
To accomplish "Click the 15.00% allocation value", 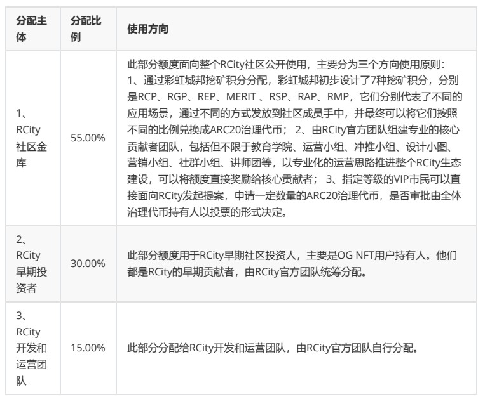I will pyautogui.click(x=88, y=348).
